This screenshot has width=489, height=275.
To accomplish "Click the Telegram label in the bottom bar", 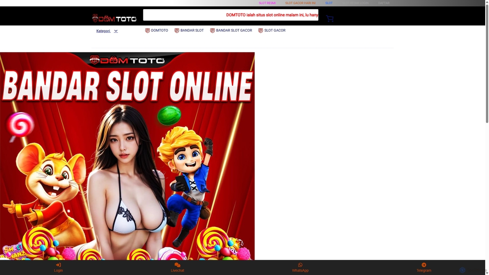I will [x=424, y=270].
